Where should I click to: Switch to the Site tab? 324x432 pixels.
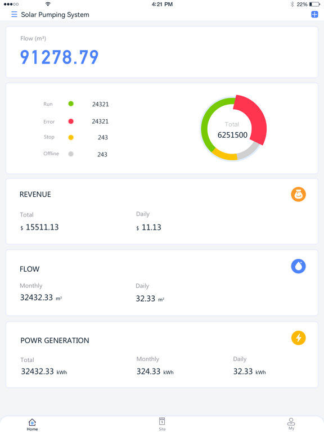click(162, 424)
